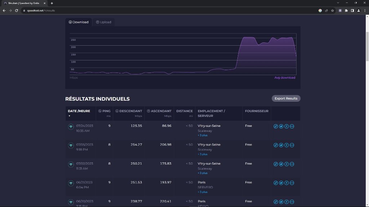Open the browser extensions puzzle icon
The image size is (369, 207).
(346, 10)
